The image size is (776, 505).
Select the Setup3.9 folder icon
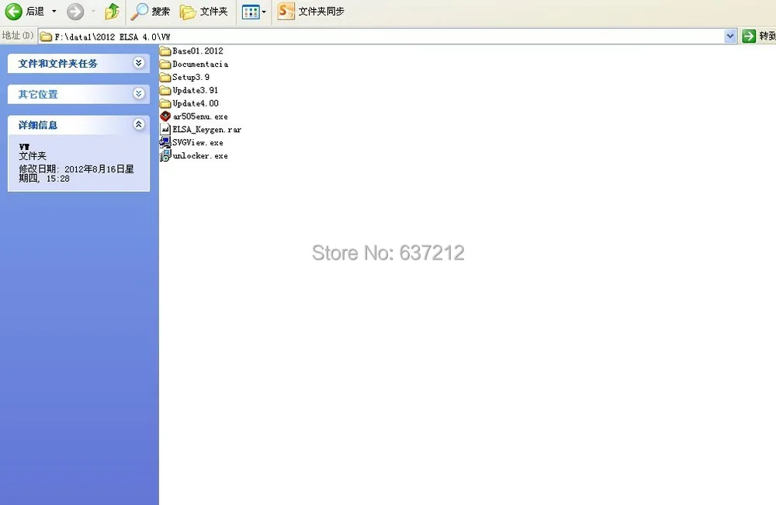click(x=165, y=77)
